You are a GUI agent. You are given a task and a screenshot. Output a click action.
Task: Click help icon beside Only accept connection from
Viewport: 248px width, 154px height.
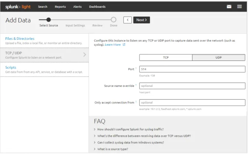point(136,102)
